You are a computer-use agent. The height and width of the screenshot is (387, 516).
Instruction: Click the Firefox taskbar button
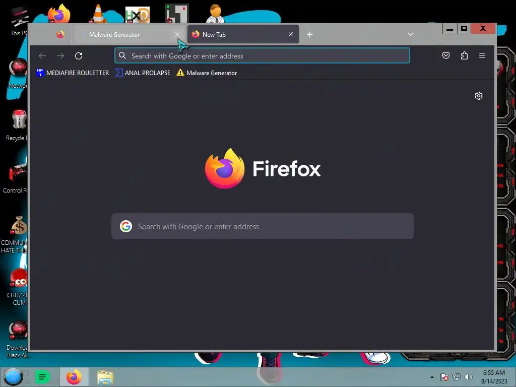pos(74,377)
